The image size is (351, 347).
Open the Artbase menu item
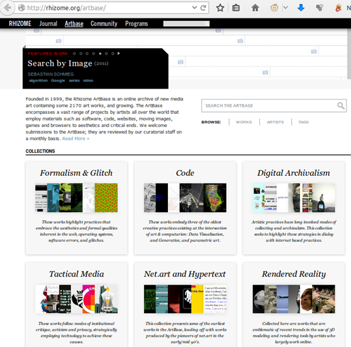tap(74, 23)
